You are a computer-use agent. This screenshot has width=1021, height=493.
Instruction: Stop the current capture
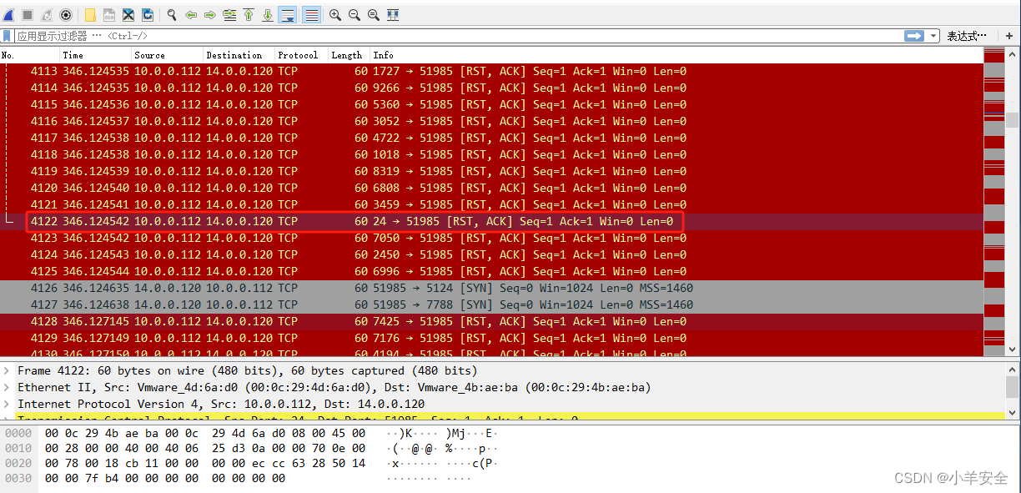point(29,13)
